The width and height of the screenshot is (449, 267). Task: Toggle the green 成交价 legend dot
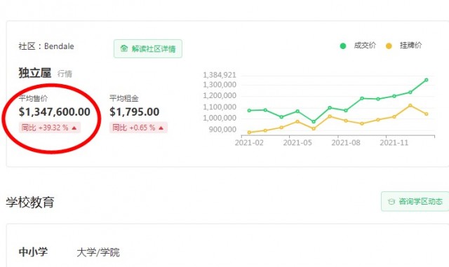[x=343, y=46]
